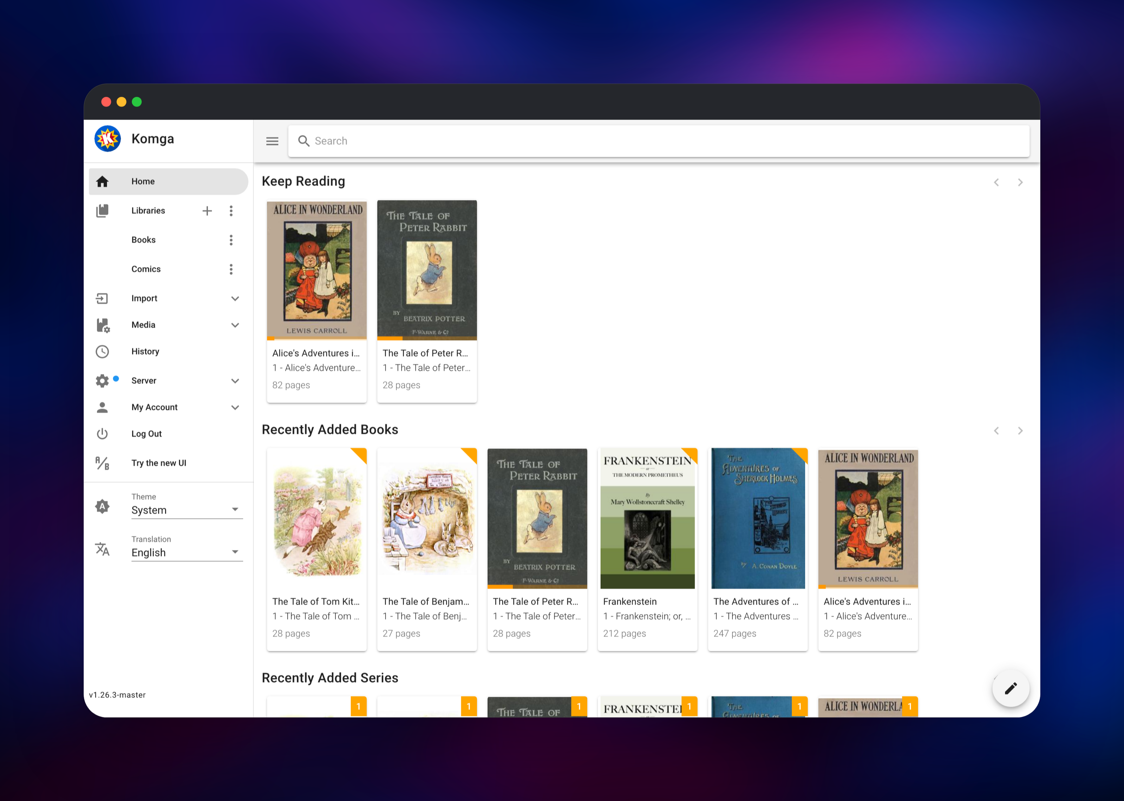Click "1 - The Tale of Tom ..." subtitle
This screenshot has width=1124, height=801.
pyautogui.click(x=316, y=617)
